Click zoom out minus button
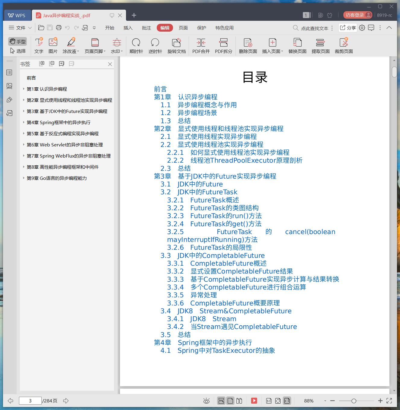The width and height of the screenshot is (400, 410). pos(332,401)
